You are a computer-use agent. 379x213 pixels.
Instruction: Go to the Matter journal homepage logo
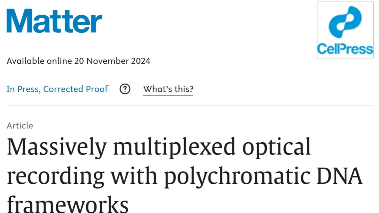pos(54,21)
